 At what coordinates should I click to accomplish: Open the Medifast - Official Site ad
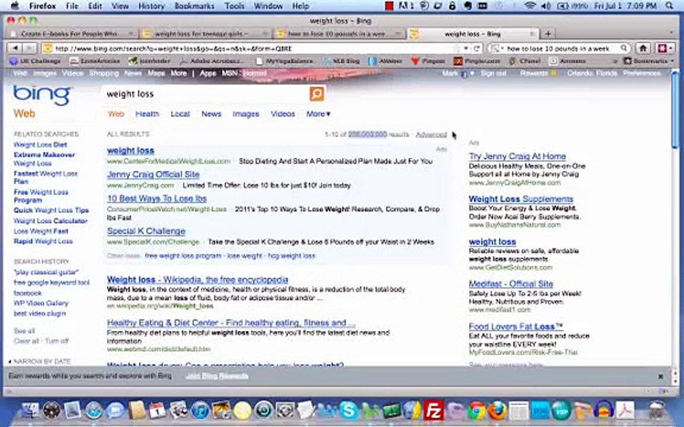(x=511, y=283)
